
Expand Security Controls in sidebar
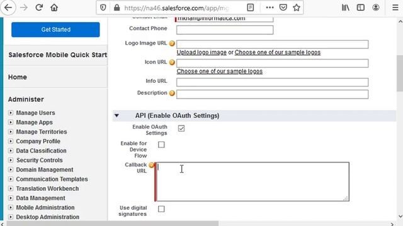11,160
